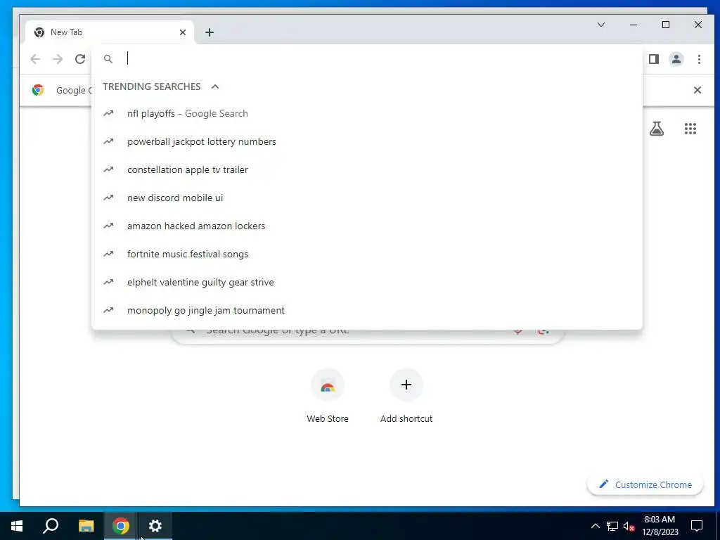
Task: Open the Web Store shortcut
Action: tap(328, 396)
